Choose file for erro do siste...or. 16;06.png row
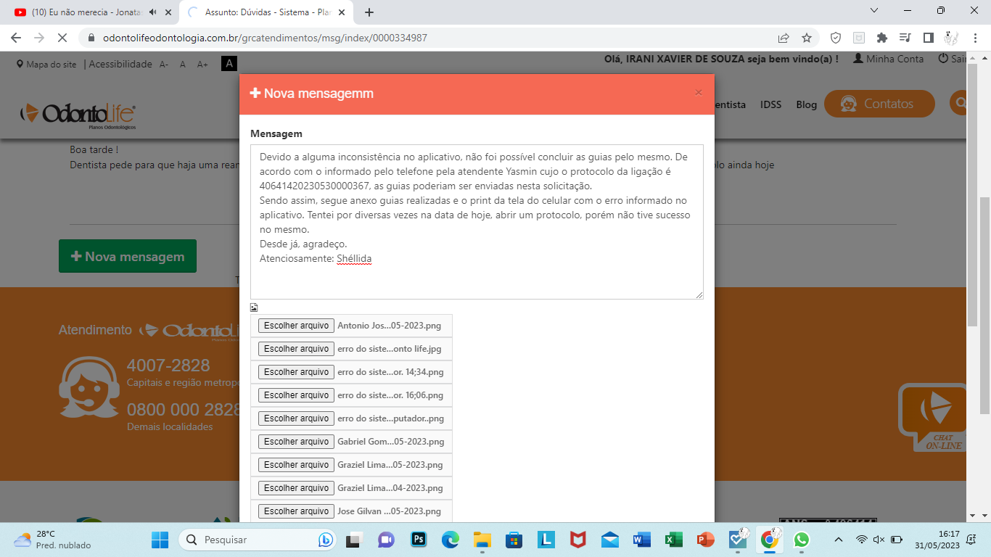 pyautogui.click(x=296, y=395)
